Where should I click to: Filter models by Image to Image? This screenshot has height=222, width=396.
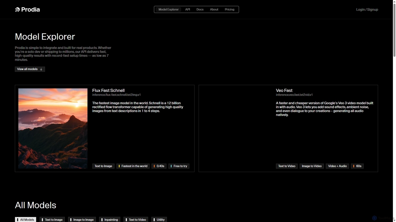pyautogui.click(x=82, y=220)
